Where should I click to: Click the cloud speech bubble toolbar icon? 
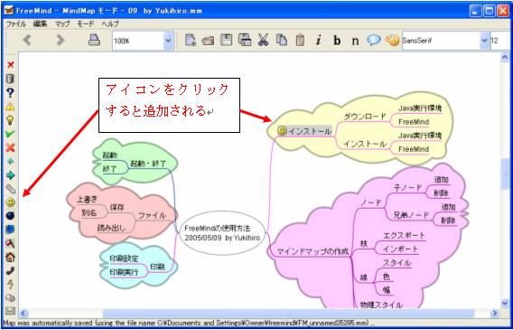click(x=374, y=41)
